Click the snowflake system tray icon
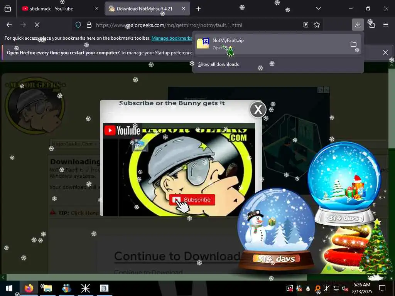The image size is (395, 296). coord(326,288)
